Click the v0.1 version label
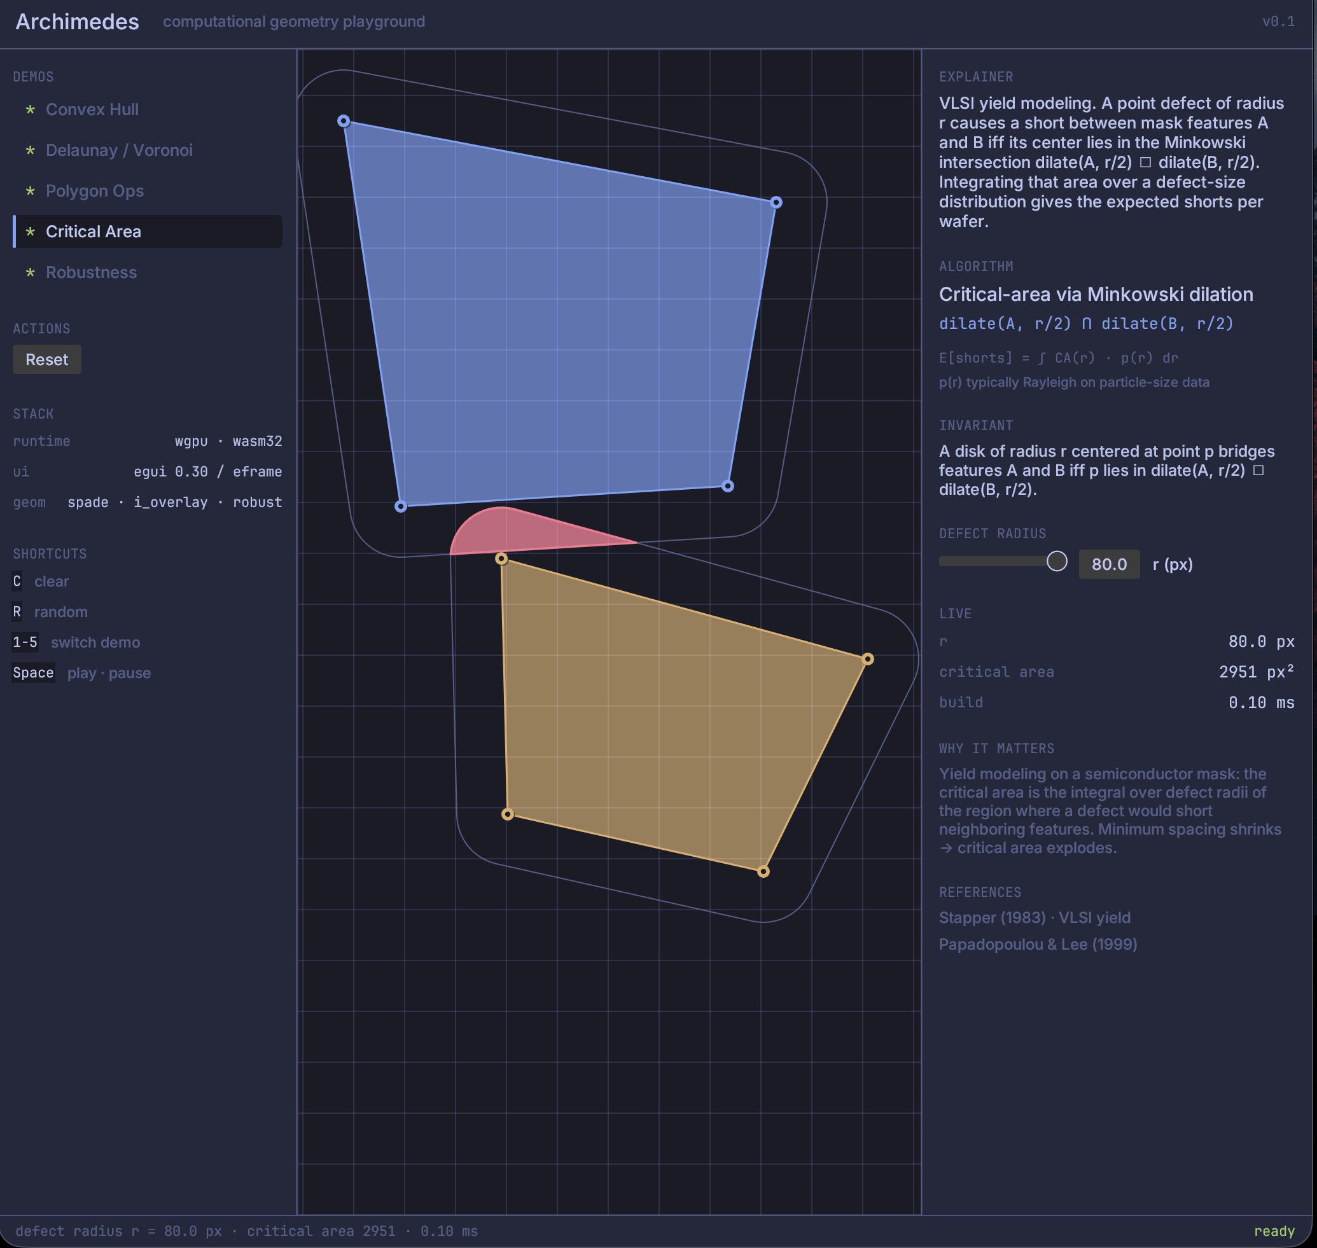Image resolution: width=1317 pixels, height=1248 pixels. (x=1278, y=22)
